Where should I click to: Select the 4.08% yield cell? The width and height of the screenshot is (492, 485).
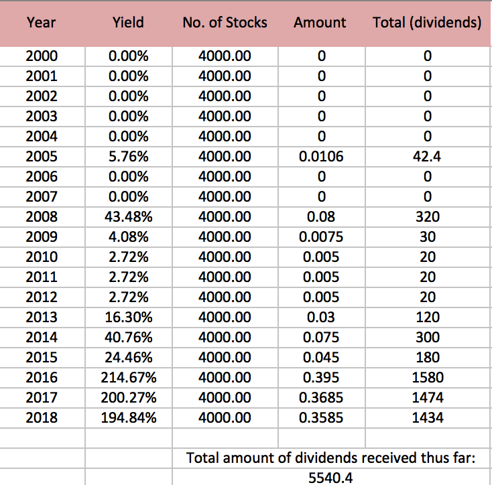pos(129,236)
